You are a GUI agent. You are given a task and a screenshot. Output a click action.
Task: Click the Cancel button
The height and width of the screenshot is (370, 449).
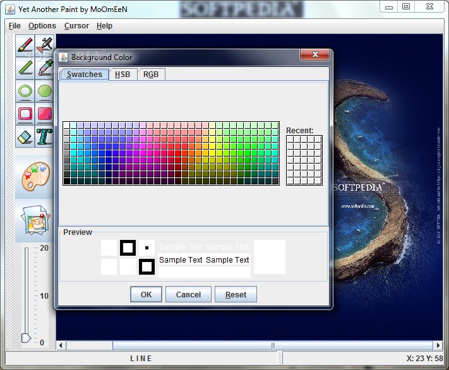coord(188,294)
